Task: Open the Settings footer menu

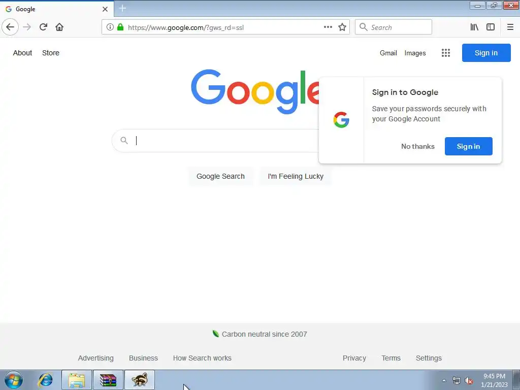Action: tap(429, 358)
